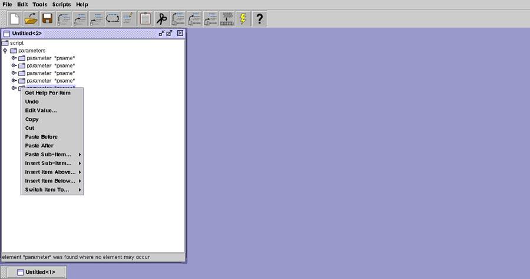The width and height of the screenshot is (530, 279).
Task: Select Edit Value... in context menu
Action: tap(52, 110)
